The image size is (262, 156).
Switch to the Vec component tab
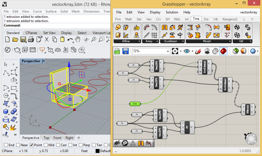[149, 19]
